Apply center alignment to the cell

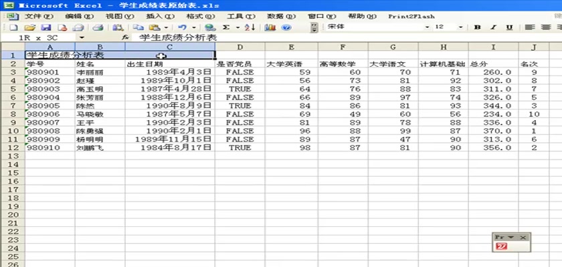[x=545, y=27]
